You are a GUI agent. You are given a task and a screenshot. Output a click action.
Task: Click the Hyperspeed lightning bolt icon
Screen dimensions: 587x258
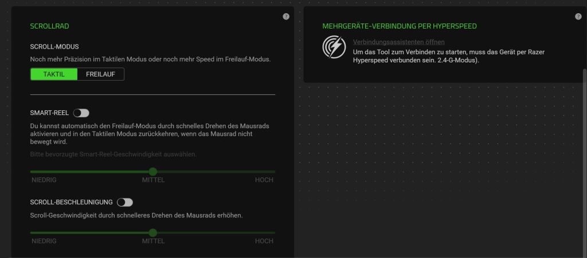(334, 47)
